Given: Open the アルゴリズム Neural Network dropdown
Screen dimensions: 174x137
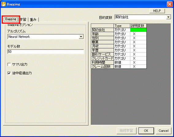Looking at the screenshot, I should click(x=81, y=37).
